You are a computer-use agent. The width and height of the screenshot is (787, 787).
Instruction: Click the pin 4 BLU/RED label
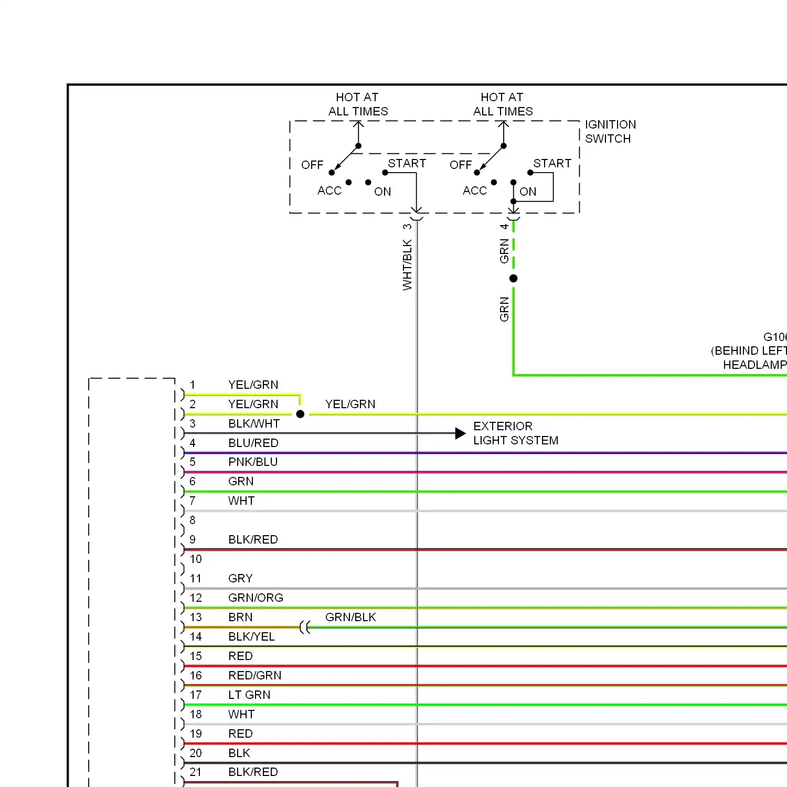click(x=253, y=443)
